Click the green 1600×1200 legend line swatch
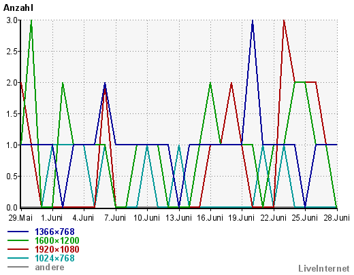This screenshot has height=275, width=354. click(x=18, y=240)
